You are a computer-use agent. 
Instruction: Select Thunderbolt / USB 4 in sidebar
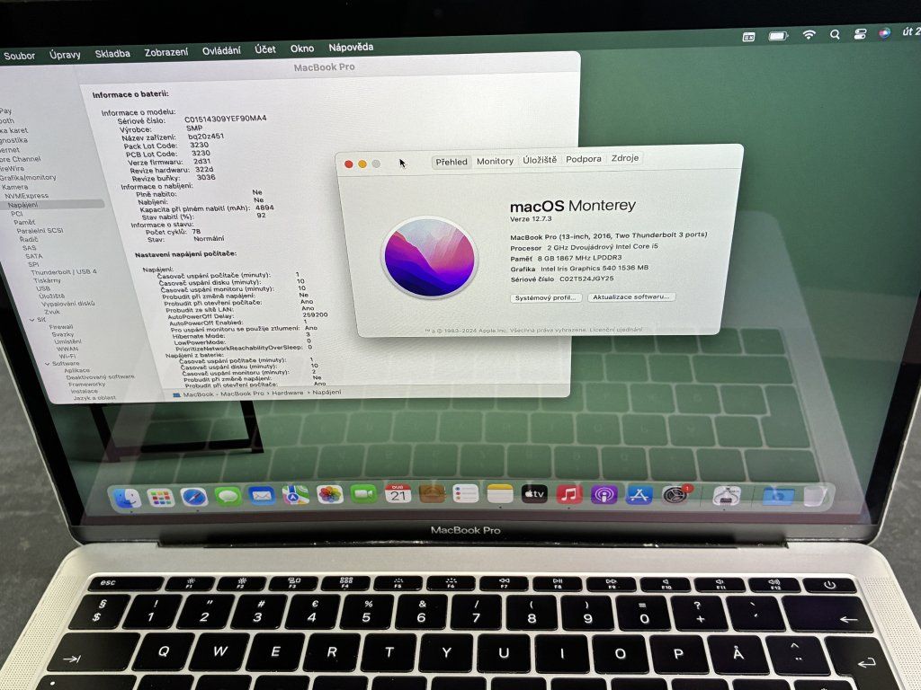coord(63,271)
